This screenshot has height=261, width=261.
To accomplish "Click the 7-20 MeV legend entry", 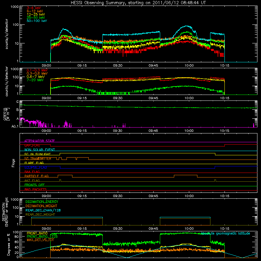I will tap(35, 80).
